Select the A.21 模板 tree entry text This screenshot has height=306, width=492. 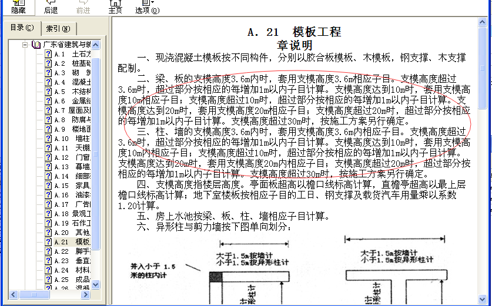pyautogui.click(x=72, y=242)
